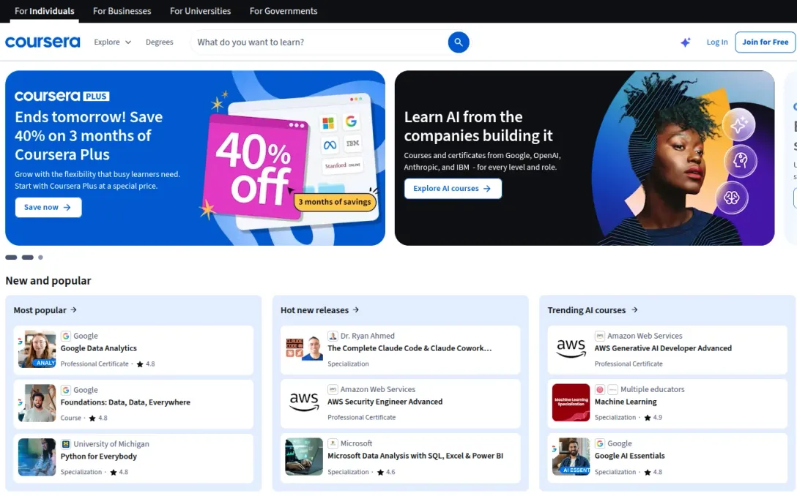Click the Explore AI courses button

(453, 188)
